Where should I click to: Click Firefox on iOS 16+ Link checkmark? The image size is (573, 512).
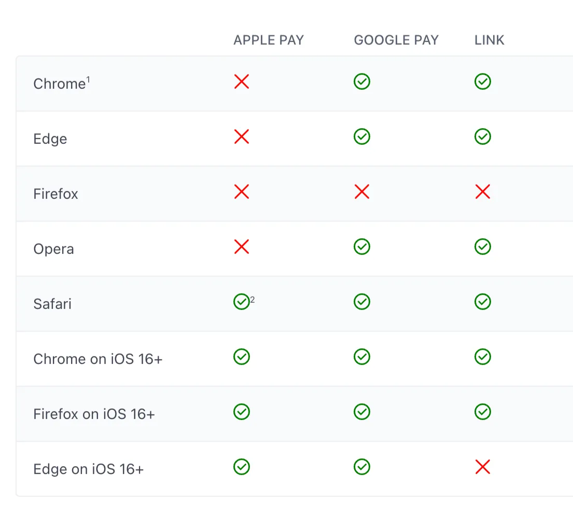point(482,412)
